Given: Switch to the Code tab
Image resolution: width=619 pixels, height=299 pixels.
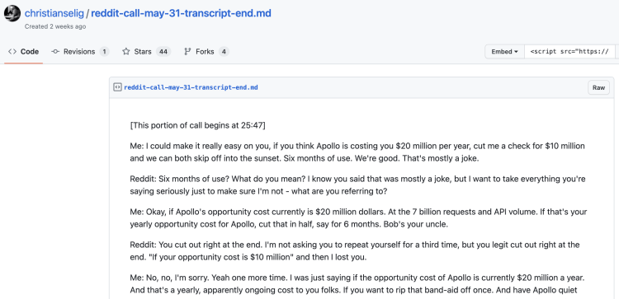Looking at the screenshot, I should [x=24, y=52].
